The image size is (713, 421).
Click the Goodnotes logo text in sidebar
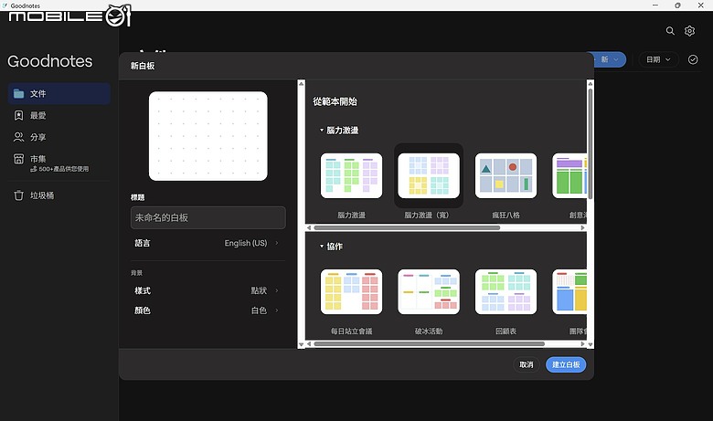(x=50, y=61)
